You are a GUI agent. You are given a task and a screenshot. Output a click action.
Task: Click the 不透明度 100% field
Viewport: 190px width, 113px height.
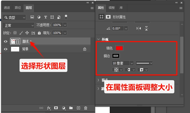tap(57, 25)
